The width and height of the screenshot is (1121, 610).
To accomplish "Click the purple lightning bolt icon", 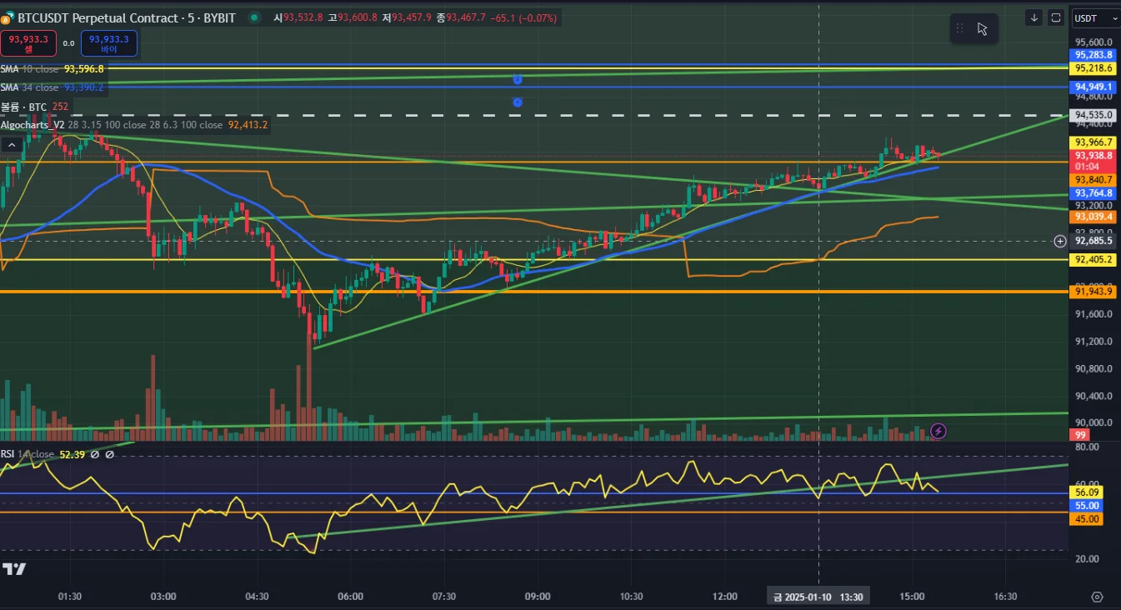I will (x=938, y=431).
